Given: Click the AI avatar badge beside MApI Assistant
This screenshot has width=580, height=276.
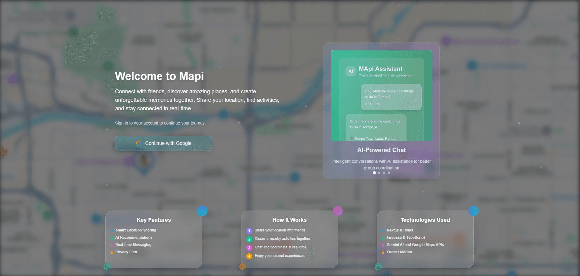Looking at the screenshot, I should [x=351, y=71].
